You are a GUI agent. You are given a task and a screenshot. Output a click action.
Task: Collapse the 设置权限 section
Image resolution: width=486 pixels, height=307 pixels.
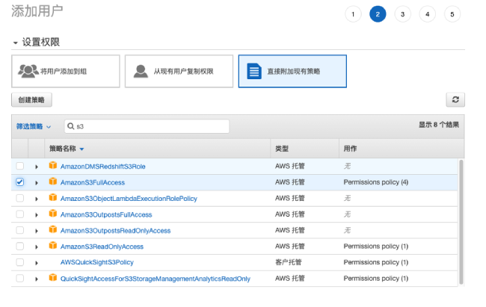pos(15,43)
